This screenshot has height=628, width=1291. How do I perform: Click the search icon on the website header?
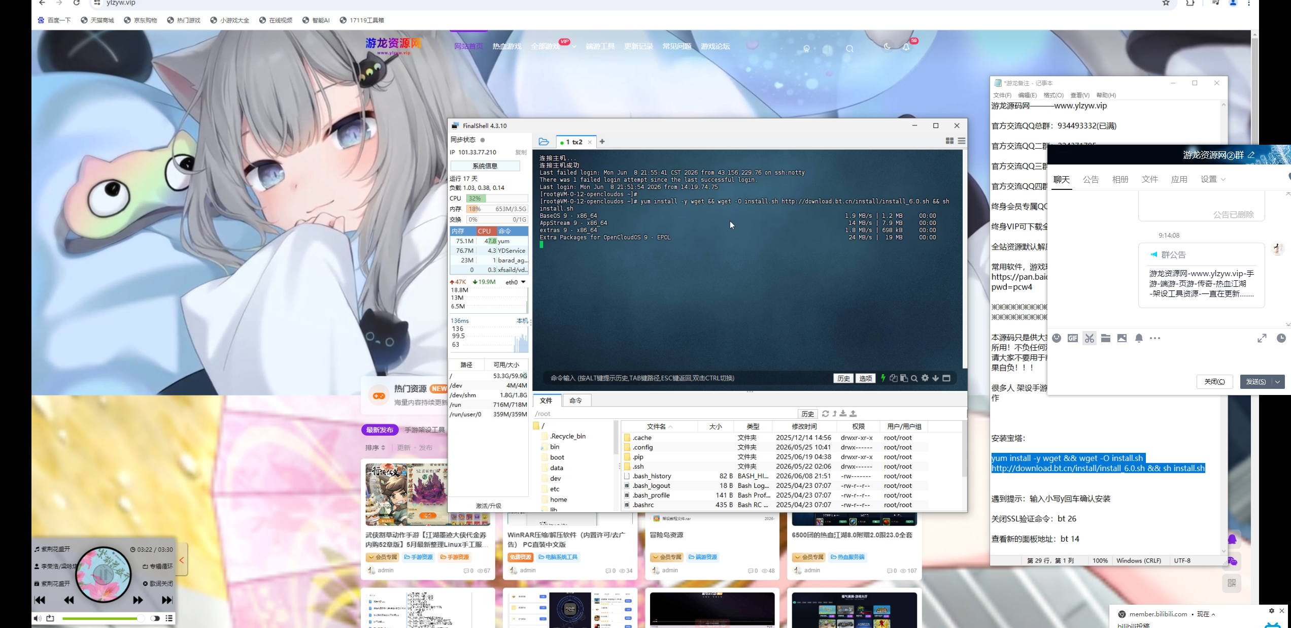[x=850, y=49]
